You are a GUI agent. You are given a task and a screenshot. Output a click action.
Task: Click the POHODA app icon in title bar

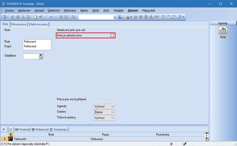click(4, 4)
